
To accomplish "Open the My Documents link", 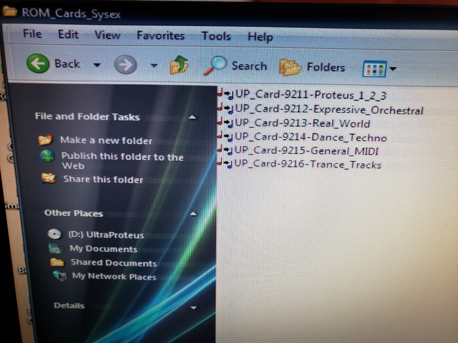I will pos(103,249).
